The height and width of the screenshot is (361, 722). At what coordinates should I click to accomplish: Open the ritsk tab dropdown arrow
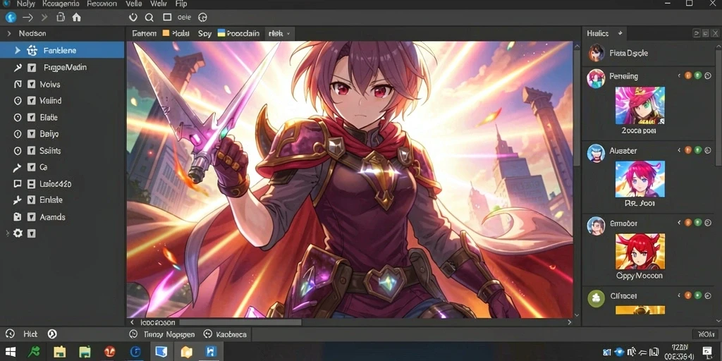pyautogui.click(x=288, y=34)
